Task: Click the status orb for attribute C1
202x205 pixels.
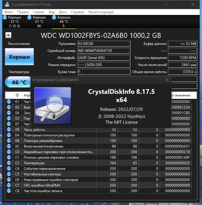Action: 9,157
